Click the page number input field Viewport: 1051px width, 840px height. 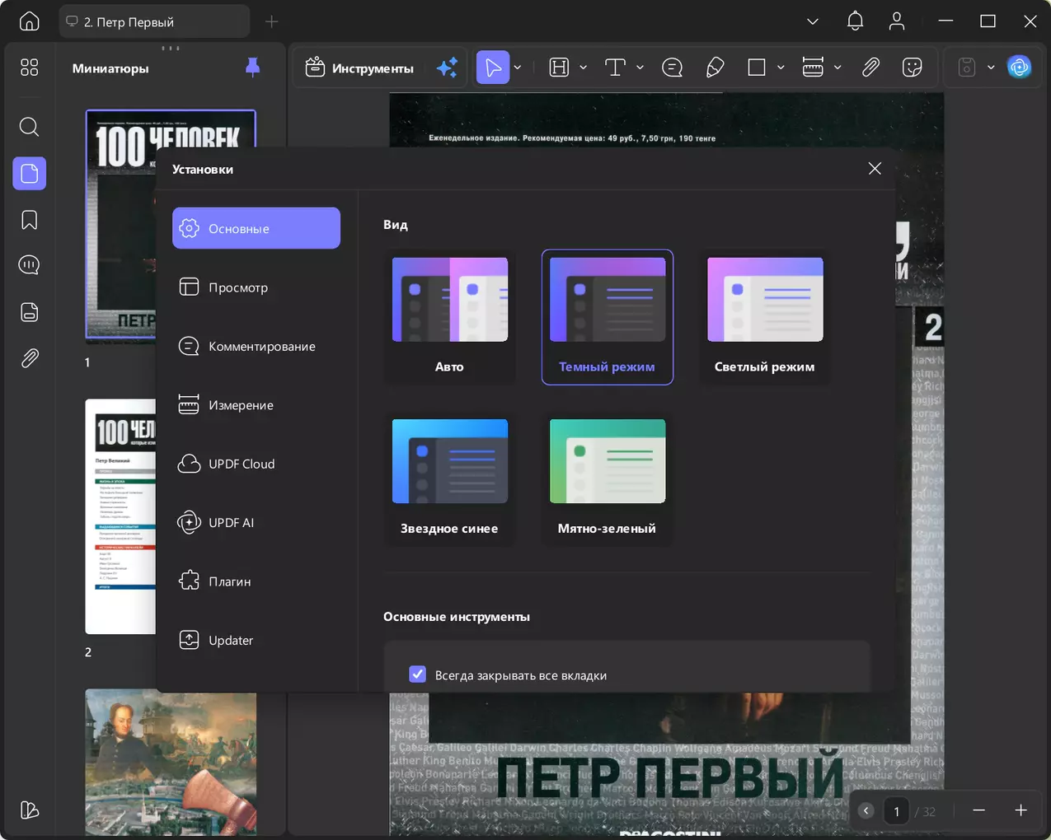pos(896,811)
